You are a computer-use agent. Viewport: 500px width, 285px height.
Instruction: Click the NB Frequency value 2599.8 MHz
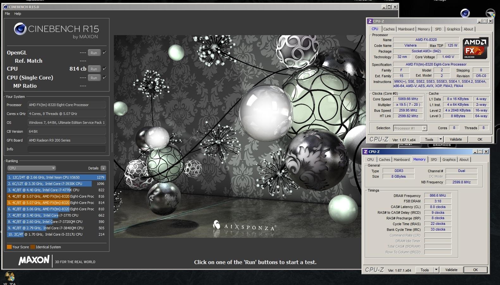click(x=461, y=182)
